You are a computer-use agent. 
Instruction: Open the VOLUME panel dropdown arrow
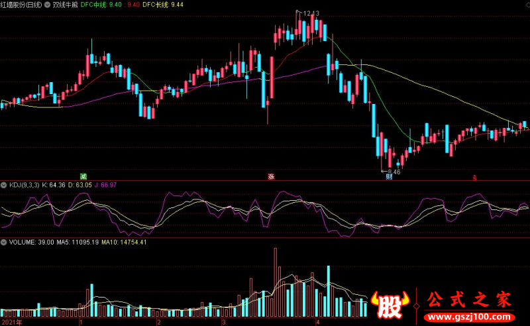pyautogui.click(x=4, y=242)
